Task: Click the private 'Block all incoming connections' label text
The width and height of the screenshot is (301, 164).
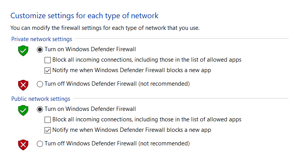Action: pyautogui.click(x=147, y=60)
